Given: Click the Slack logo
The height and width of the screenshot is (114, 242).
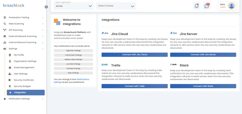Looking at the screenshot, I should click(x=173, y=65).
